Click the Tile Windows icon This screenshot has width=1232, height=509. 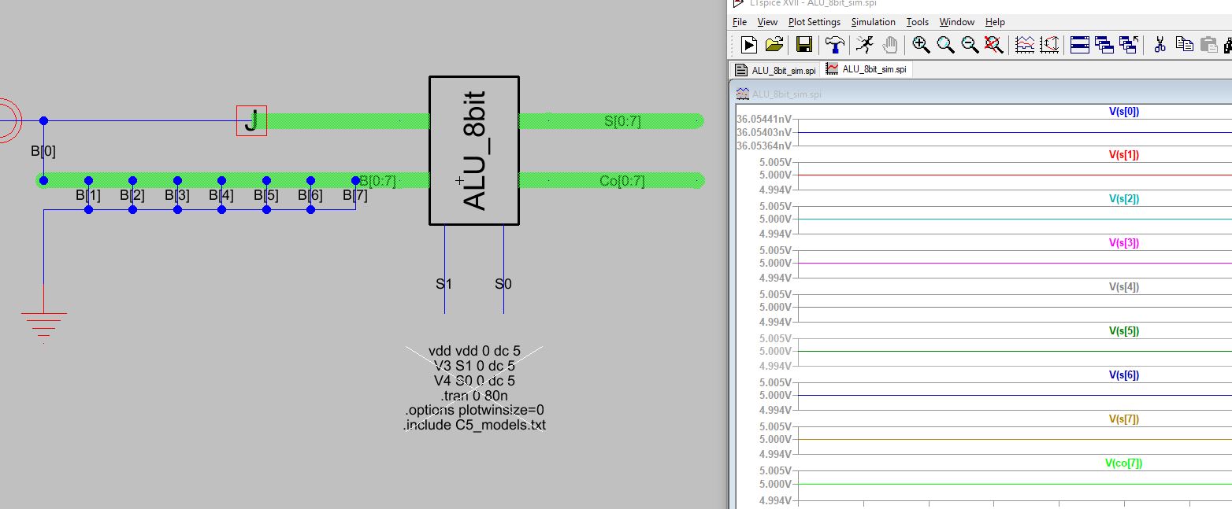[1079, 45]
